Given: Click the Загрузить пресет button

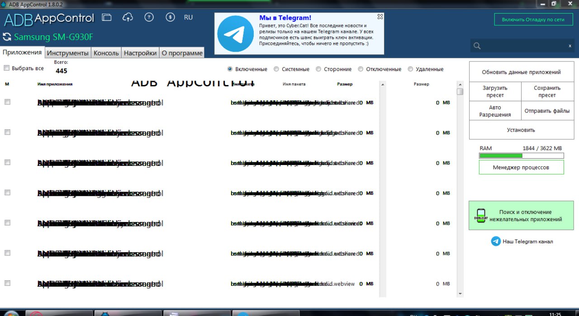Looking at the screenshot, I should (x=495, y=91).
